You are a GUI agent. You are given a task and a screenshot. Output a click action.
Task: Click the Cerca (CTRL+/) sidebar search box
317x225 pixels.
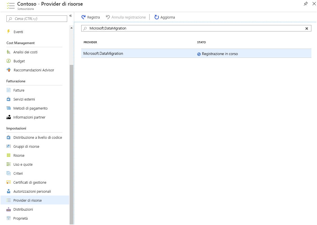click(37, 19)
